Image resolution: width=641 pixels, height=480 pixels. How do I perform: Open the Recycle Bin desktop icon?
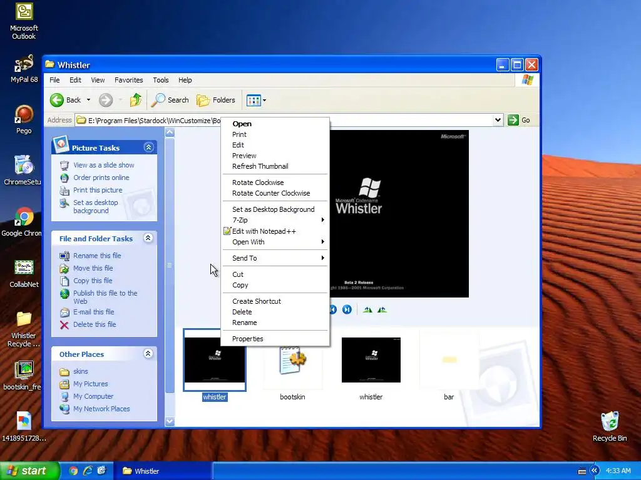pos(610,426)
